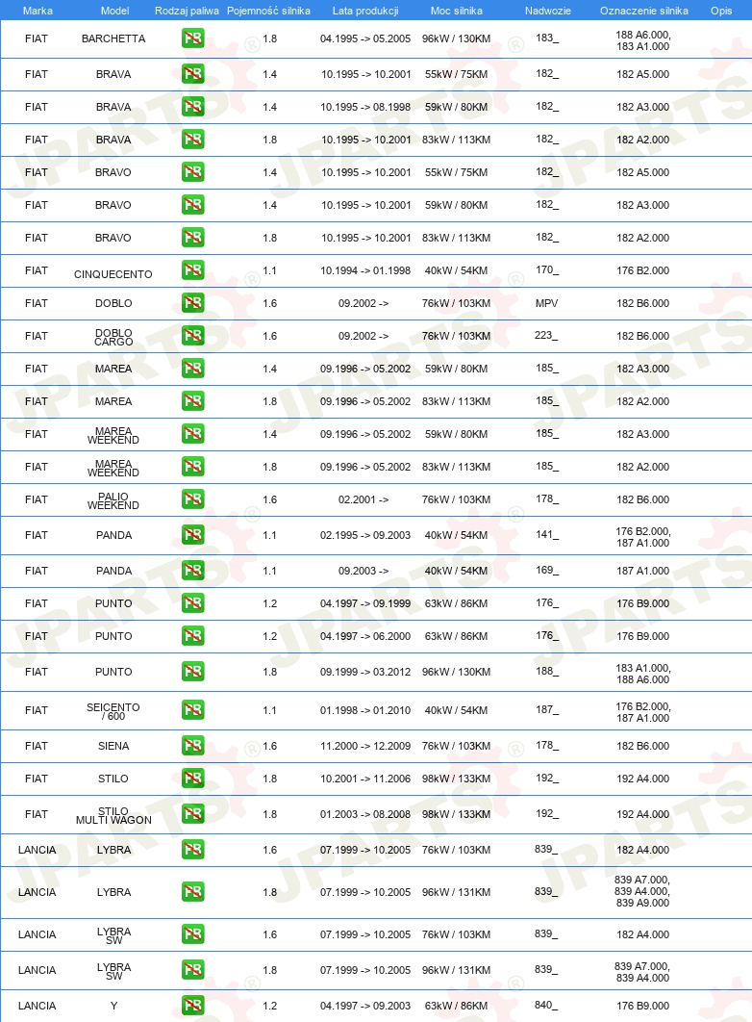Click the fuel icon in the STILO MULTI WAGON row
This screenshot has width=752, height=1022.
pyautogui.click(x=192, y=813)
